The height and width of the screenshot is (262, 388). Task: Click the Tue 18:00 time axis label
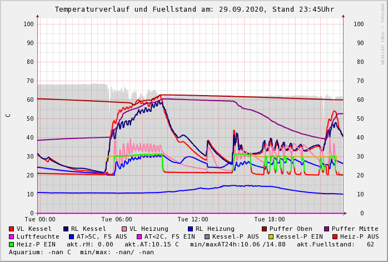click(269, 220)
